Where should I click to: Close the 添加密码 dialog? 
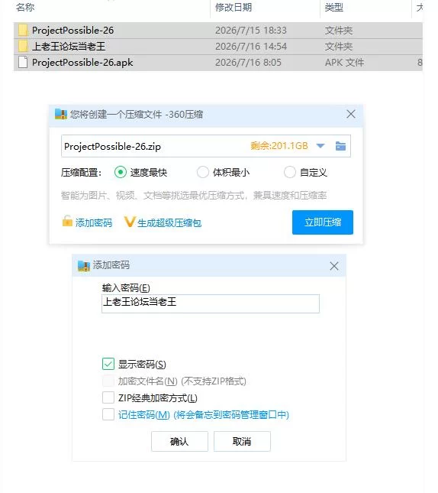click(334, 266)
